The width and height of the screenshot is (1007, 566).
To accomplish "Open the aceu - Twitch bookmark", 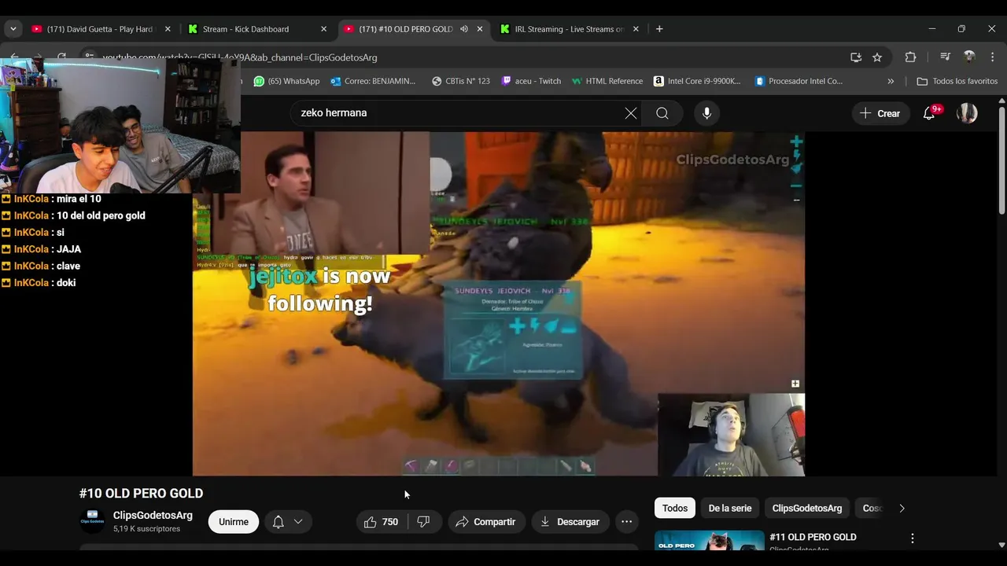I will click(531, 81).
